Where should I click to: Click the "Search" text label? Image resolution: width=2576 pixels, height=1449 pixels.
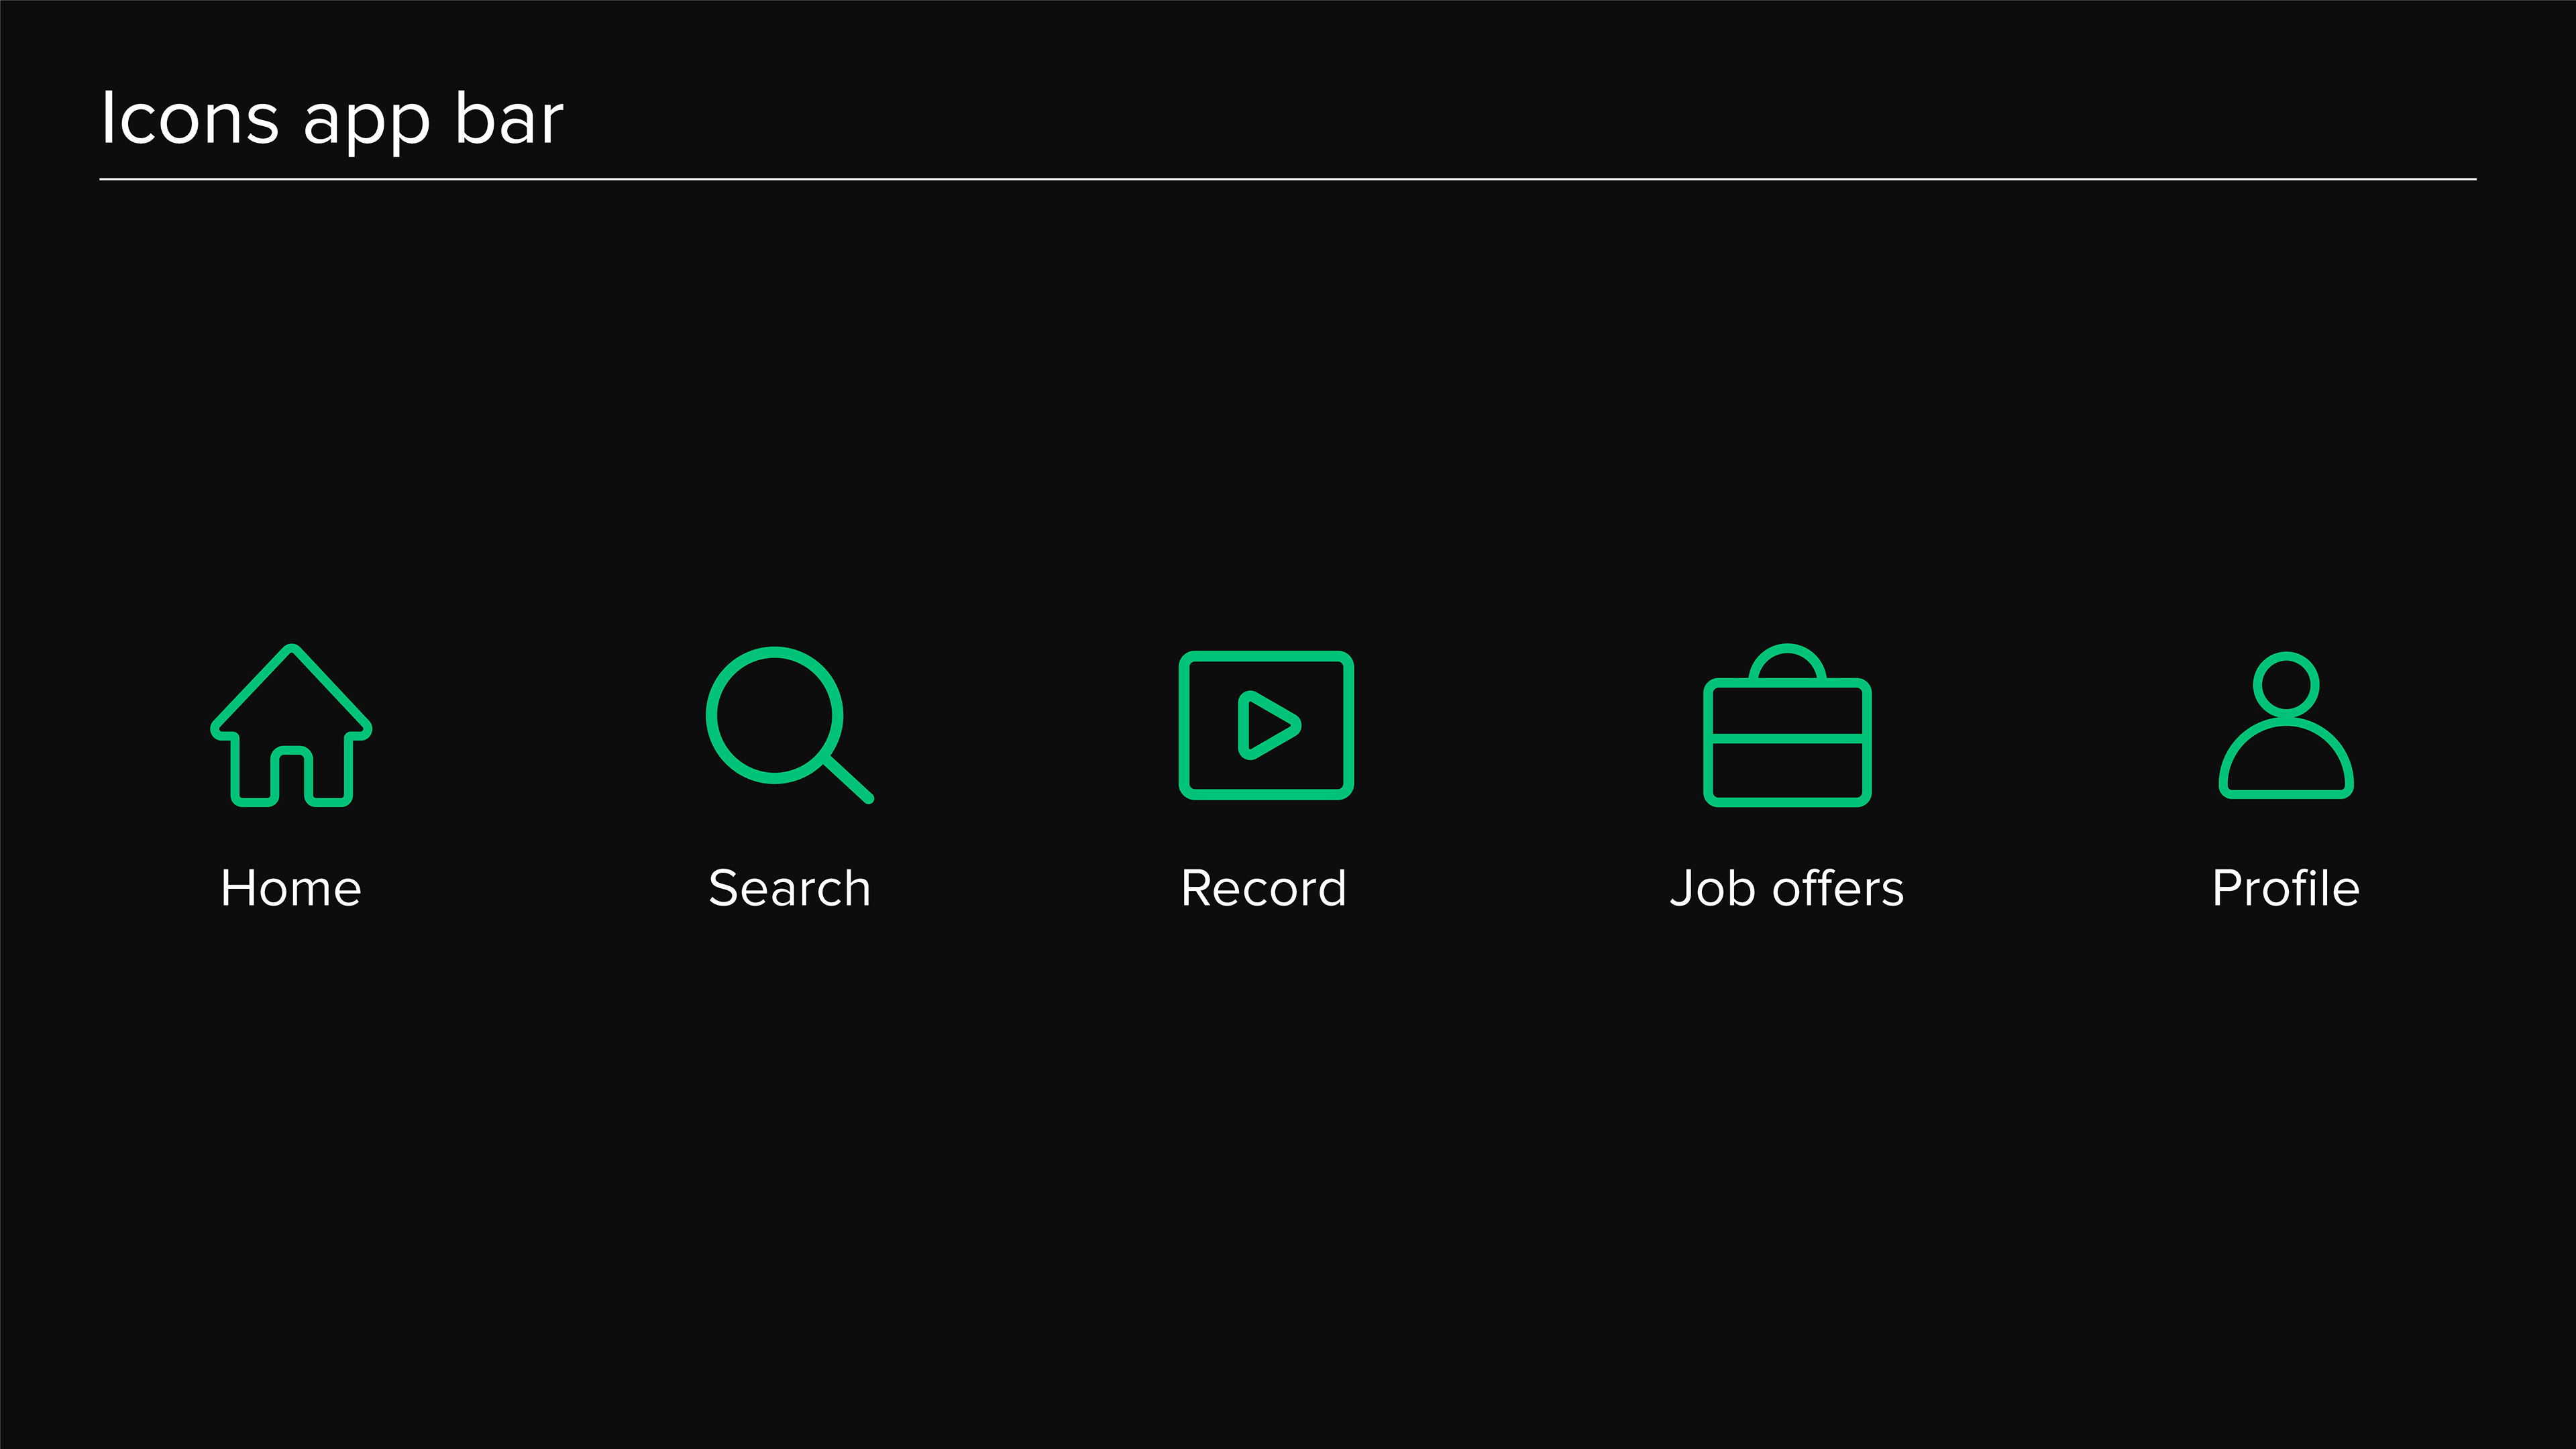pos(789,888)
